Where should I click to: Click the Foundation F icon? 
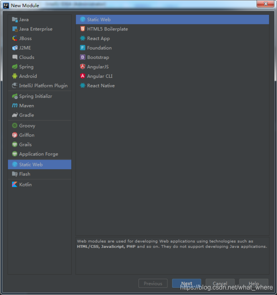tap(82, 48)
